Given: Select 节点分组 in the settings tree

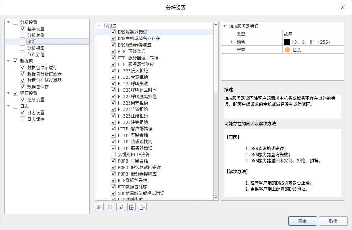Looking at the screenshot, I should click(36, 54).
